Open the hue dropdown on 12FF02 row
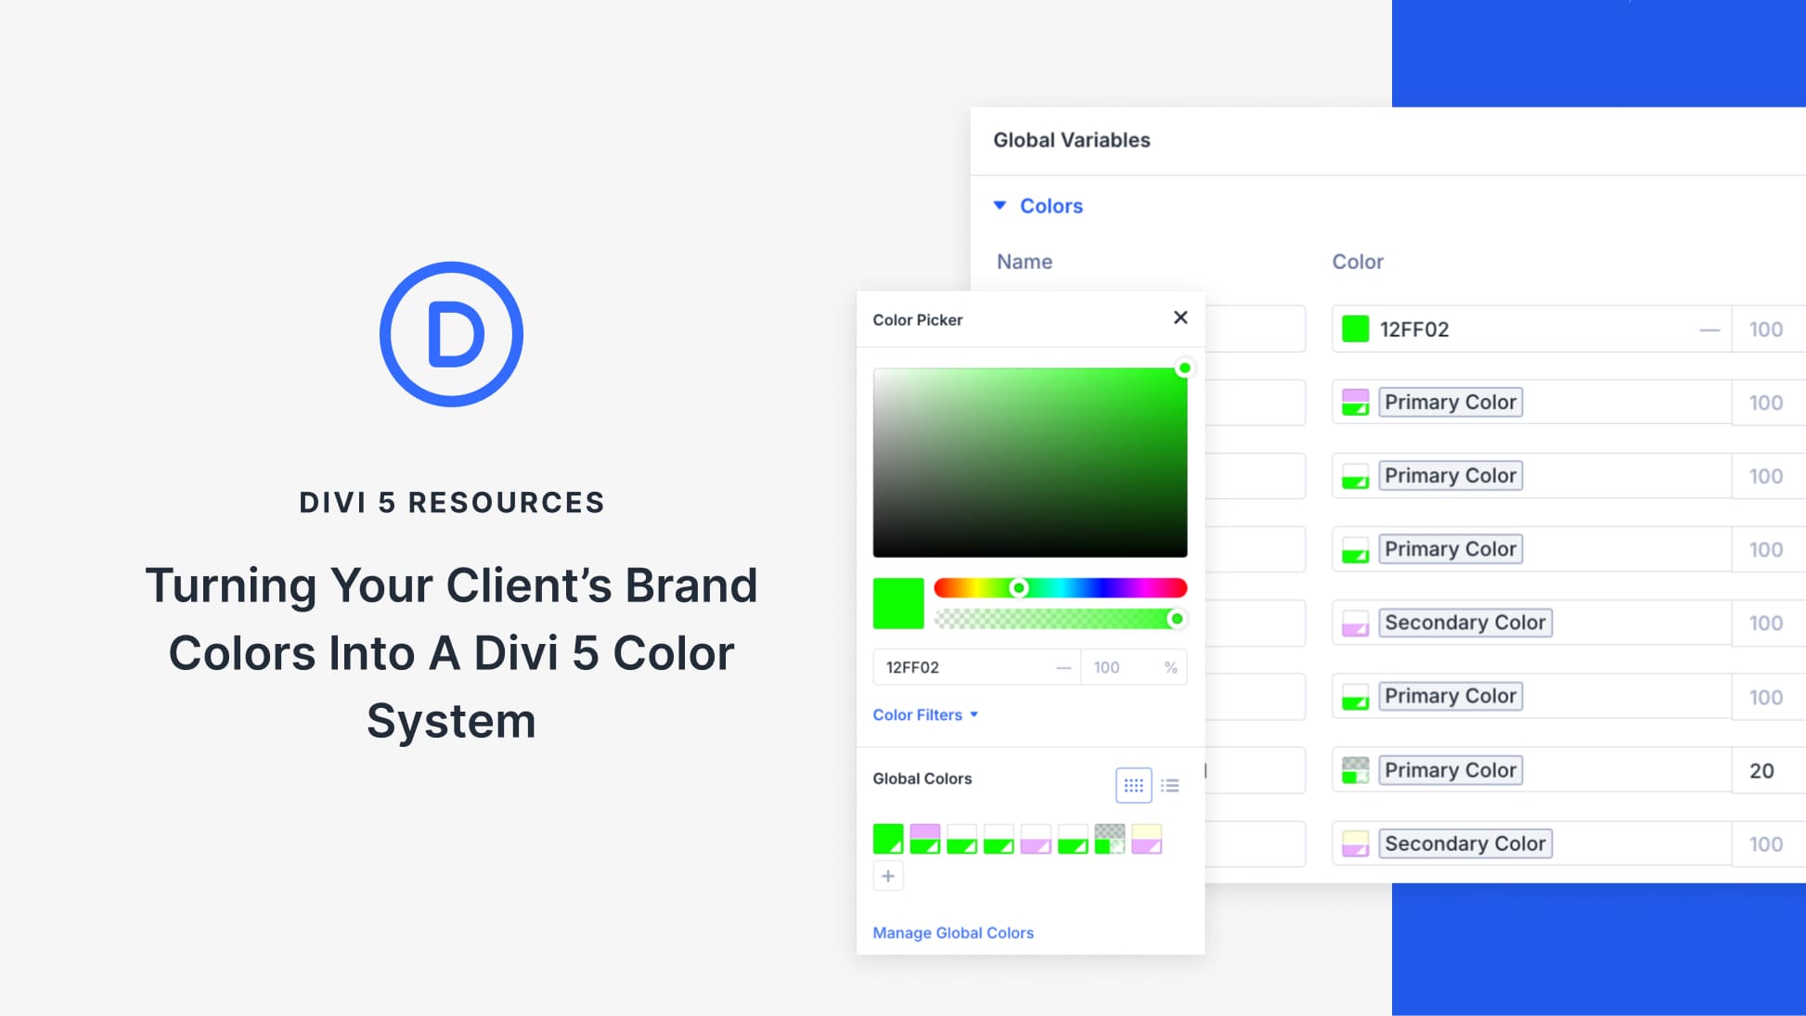 coord(1709,329)
